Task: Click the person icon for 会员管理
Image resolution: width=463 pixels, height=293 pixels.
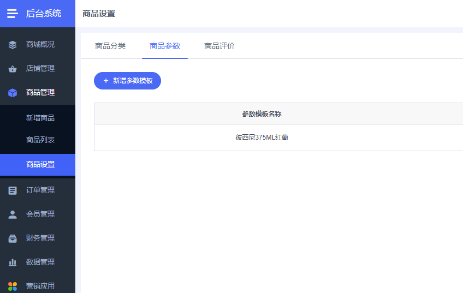Action: (13, 214)
